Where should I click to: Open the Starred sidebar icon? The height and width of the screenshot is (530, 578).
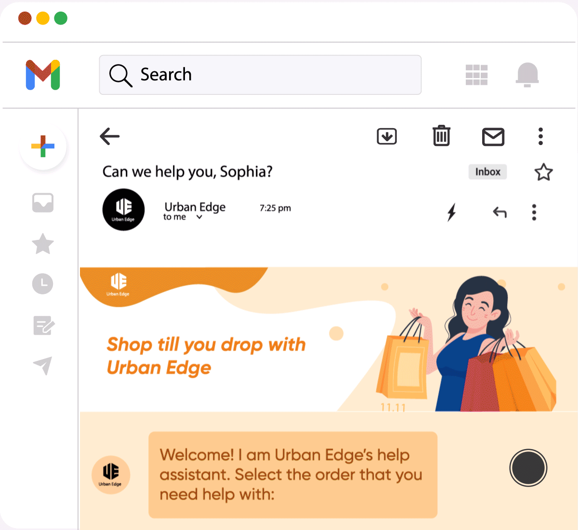click(43, 244)
